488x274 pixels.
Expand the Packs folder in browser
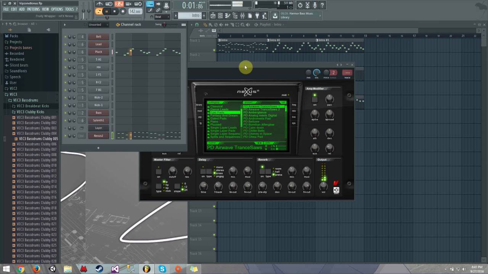[x=14, y=36]
